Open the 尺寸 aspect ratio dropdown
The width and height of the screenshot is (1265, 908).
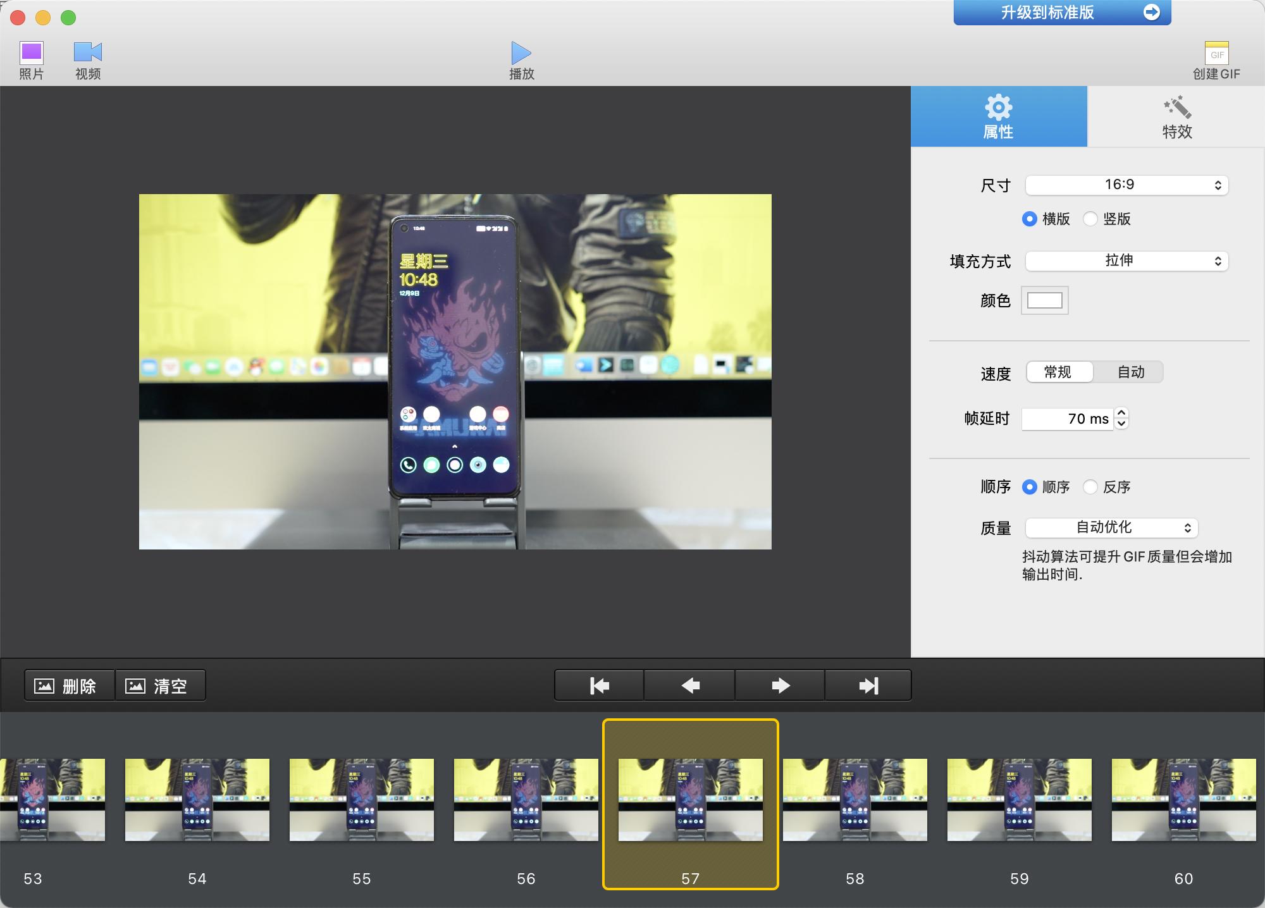[1126, 185]
